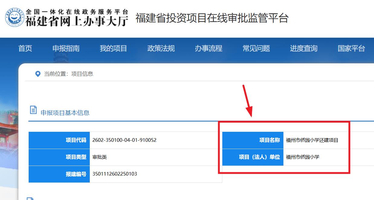374x200 pixels.
Task: Click the 项目（法人）单位 label cell
Action: pos(259,157)
